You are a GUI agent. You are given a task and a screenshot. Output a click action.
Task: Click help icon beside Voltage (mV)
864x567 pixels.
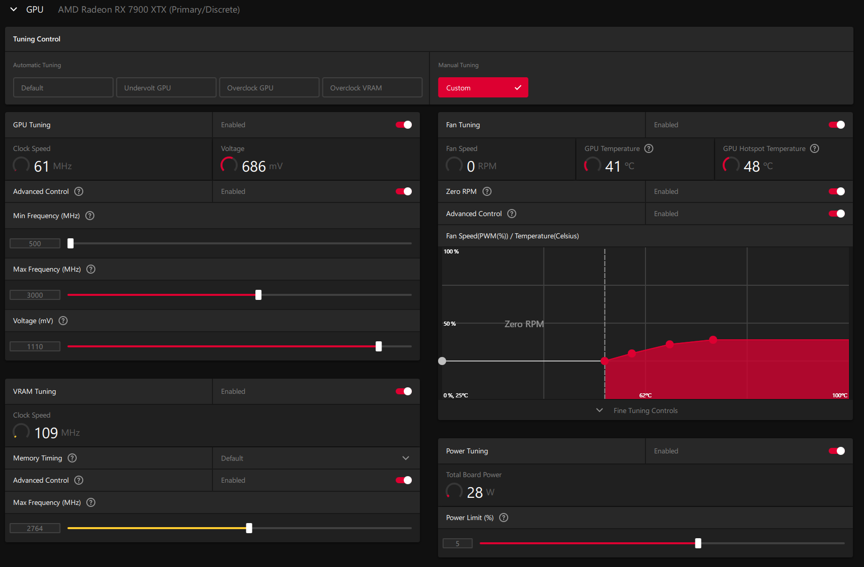(63, 321)
